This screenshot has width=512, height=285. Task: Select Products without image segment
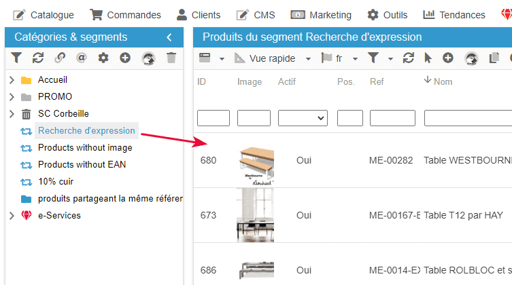click(x=85, y=147)
